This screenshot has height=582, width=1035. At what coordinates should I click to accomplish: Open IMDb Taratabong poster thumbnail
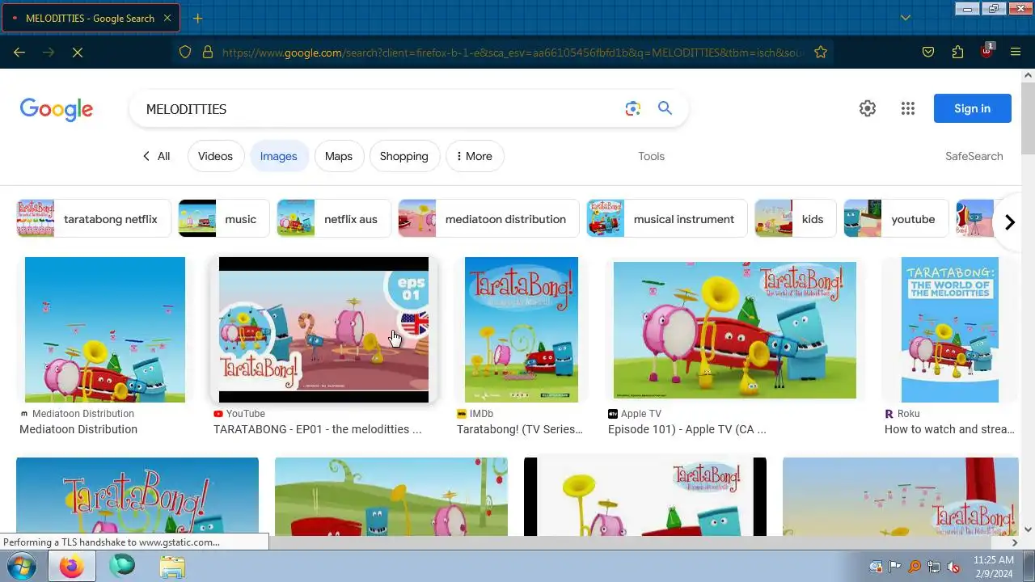tap(522, 330)
